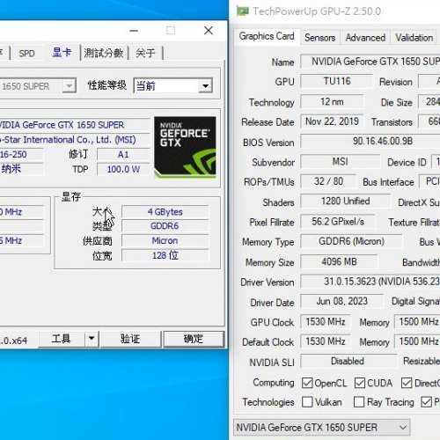The image size is (440, 440).
Task: Click the Default Clock value 1530 MHz
Action: point(326,341)
